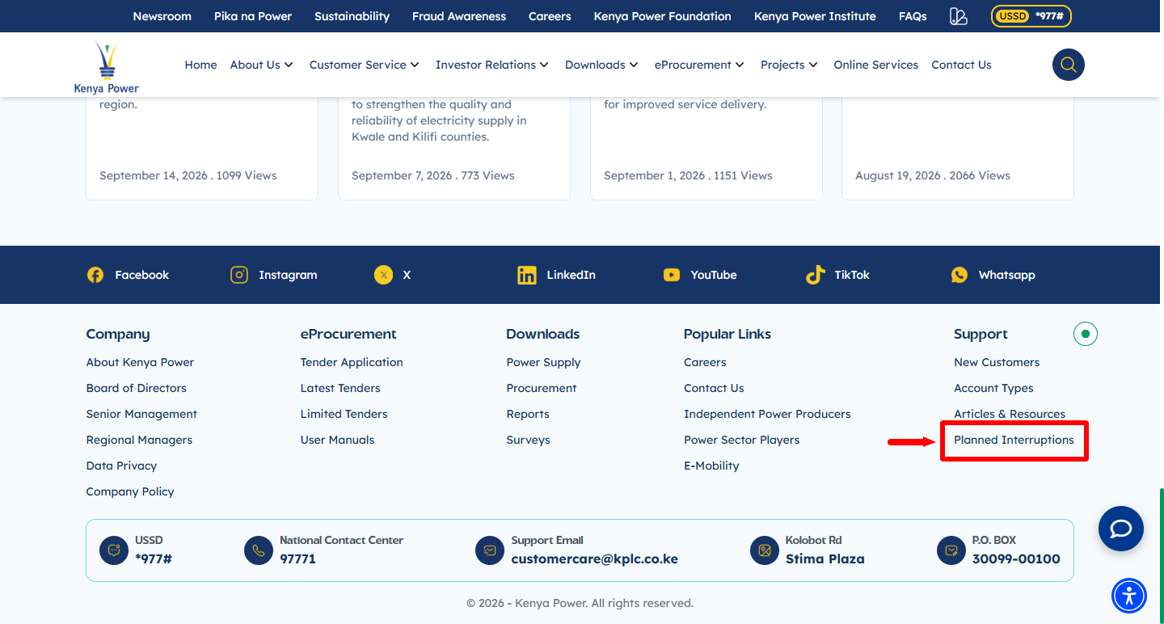Click the Whatsapp icon

(959, 275)
